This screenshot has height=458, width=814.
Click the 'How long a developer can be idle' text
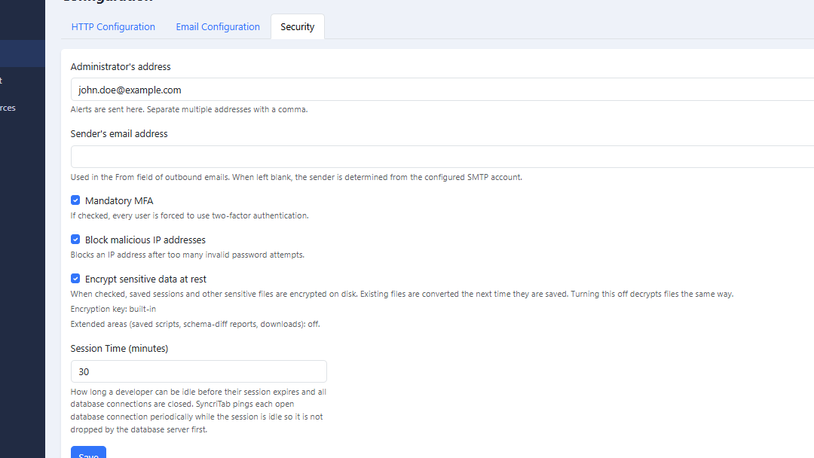198,411
